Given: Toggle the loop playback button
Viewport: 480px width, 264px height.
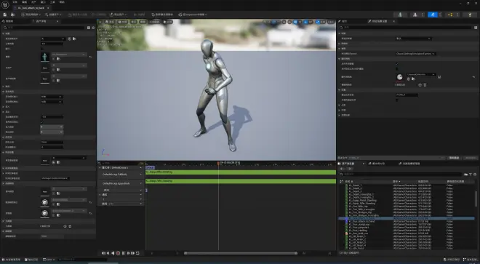Looking at the screenshot, I should [x=137, y=253].
